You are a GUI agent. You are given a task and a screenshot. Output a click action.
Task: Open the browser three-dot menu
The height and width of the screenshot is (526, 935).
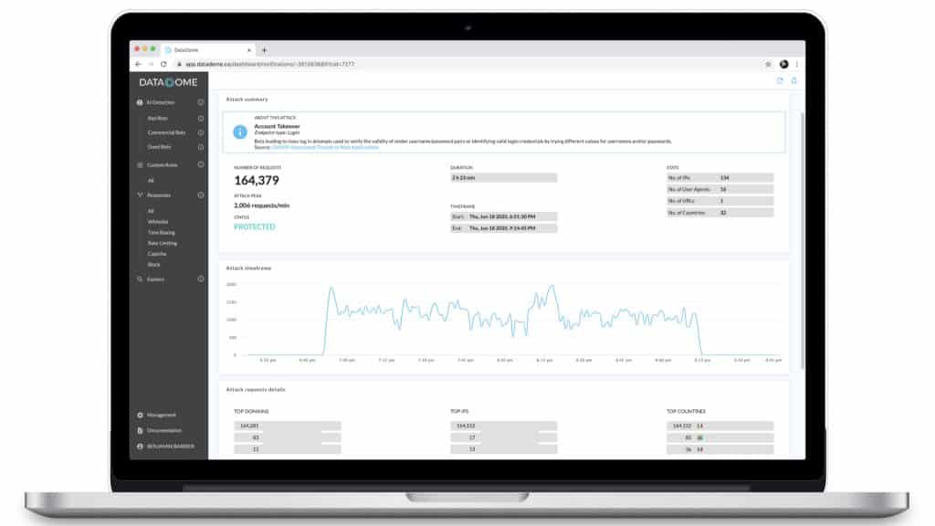click(796, 64)
